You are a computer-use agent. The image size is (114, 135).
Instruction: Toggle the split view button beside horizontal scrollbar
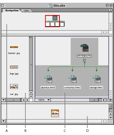click(110, 100)
